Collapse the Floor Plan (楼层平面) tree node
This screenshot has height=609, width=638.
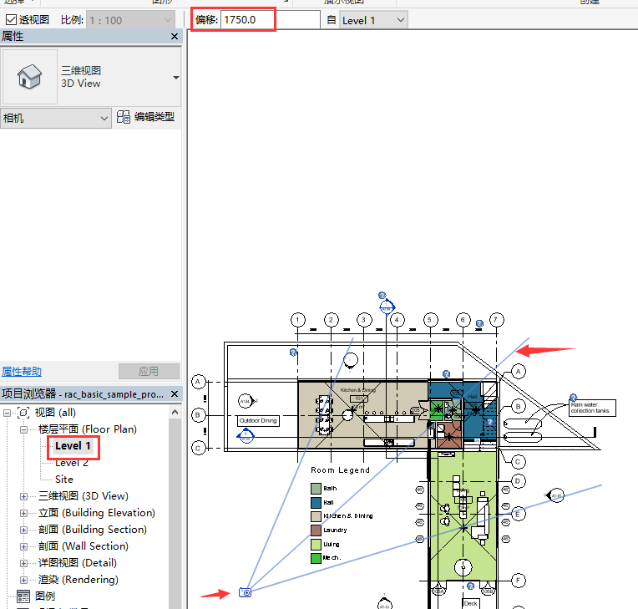tap(23, 429)
